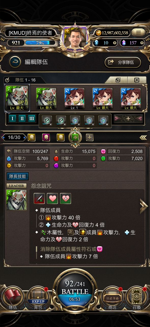Select team slot I
The width and height of the screenshot is (150, 327).
point(12,119)
